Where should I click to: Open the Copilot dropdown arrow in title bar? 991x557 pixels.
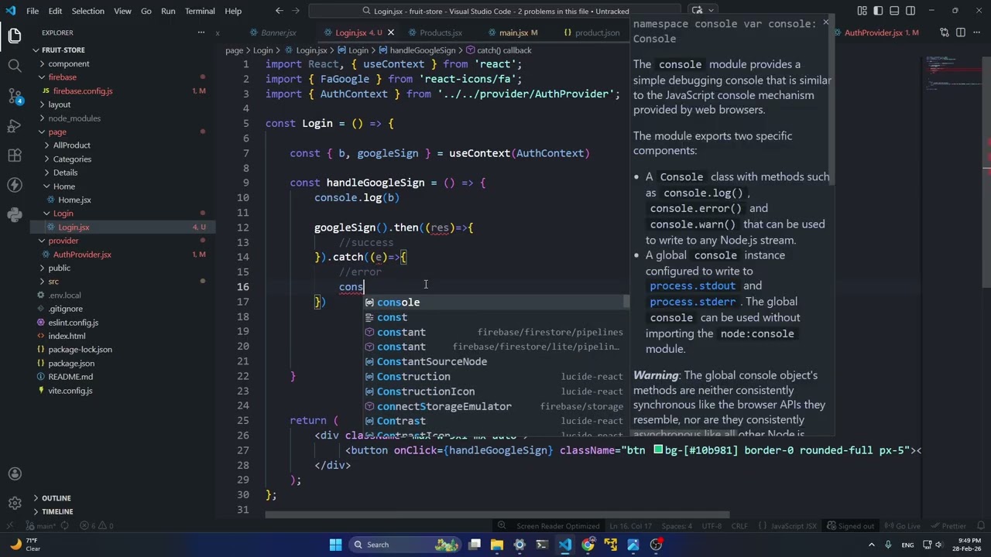click(x=710, y=11)
